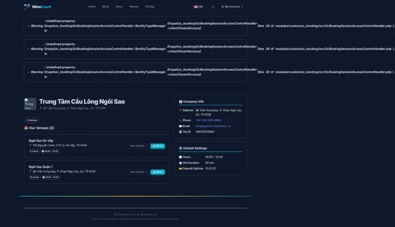Click the clock icon beside Hours
Screen dimensions: 395x227
pyautogui.click(x=181, y=157)
